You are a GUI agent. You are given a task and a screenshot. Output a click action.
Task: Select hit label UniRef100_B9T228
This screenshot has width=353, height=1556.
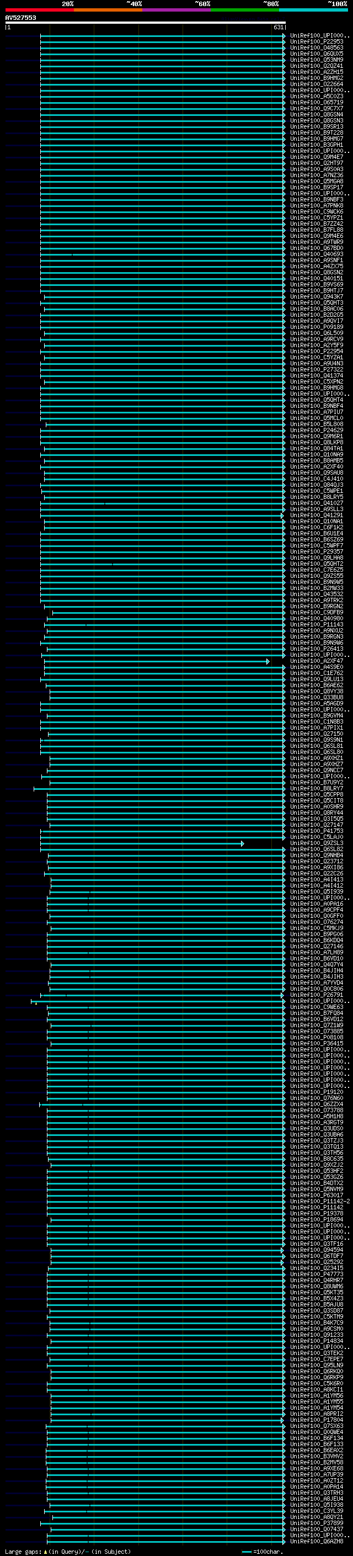tap(317, 133)
